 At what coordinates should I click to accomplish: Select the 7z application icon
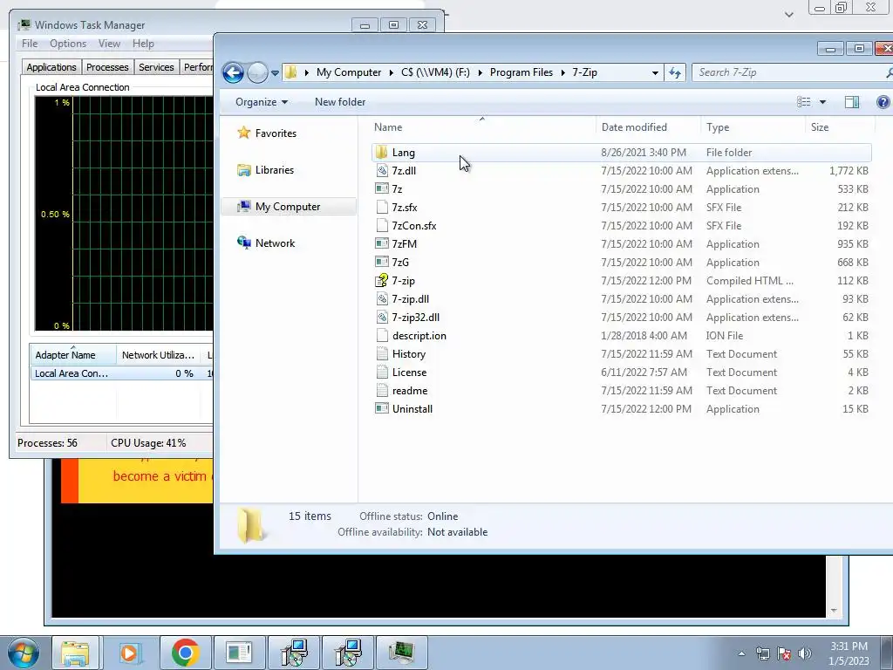click(382, 188)
